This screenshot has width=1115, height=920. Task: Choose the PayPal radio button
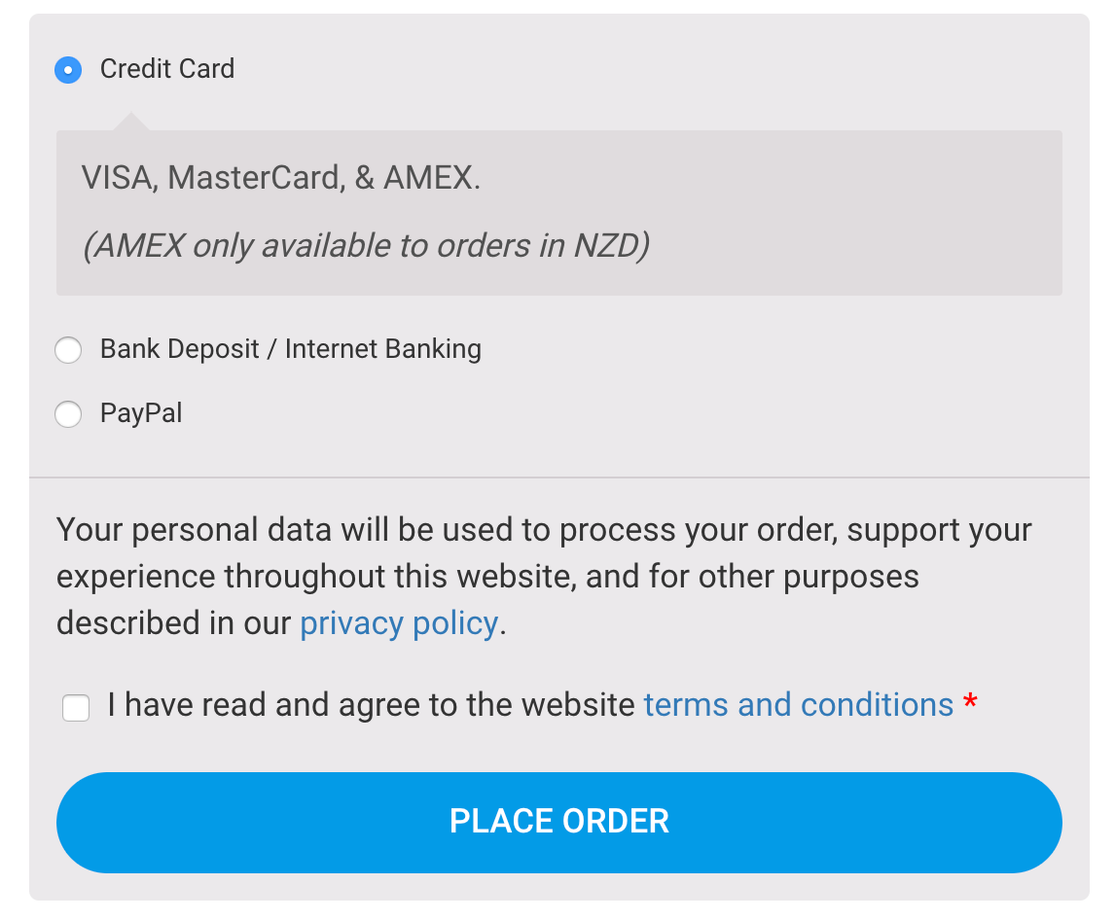(68, 414)
